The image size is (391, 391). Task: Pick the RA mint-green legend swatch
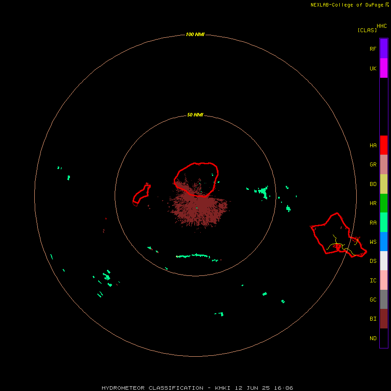(384, 222)
